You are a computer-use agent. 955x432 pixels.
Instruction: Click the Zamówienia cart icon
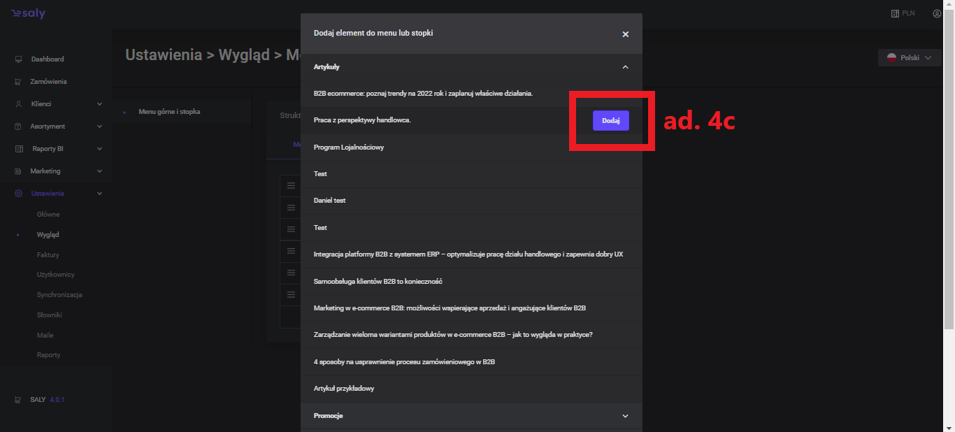[x=18, y=82]
